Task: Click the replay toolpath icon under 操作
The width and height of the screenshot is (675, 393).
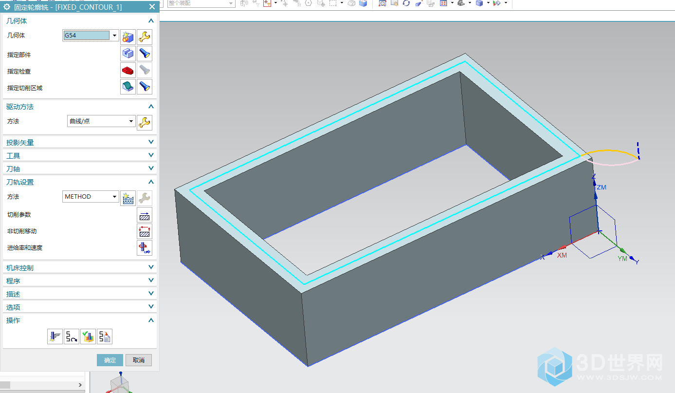Action: point(72,337)
